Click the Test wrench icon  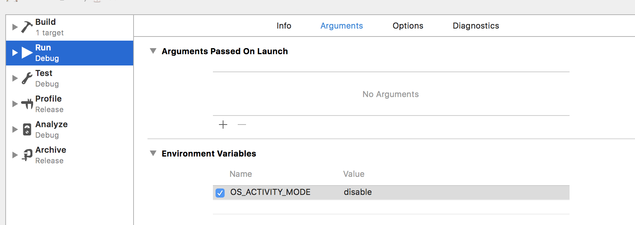(x=27, y=78)
